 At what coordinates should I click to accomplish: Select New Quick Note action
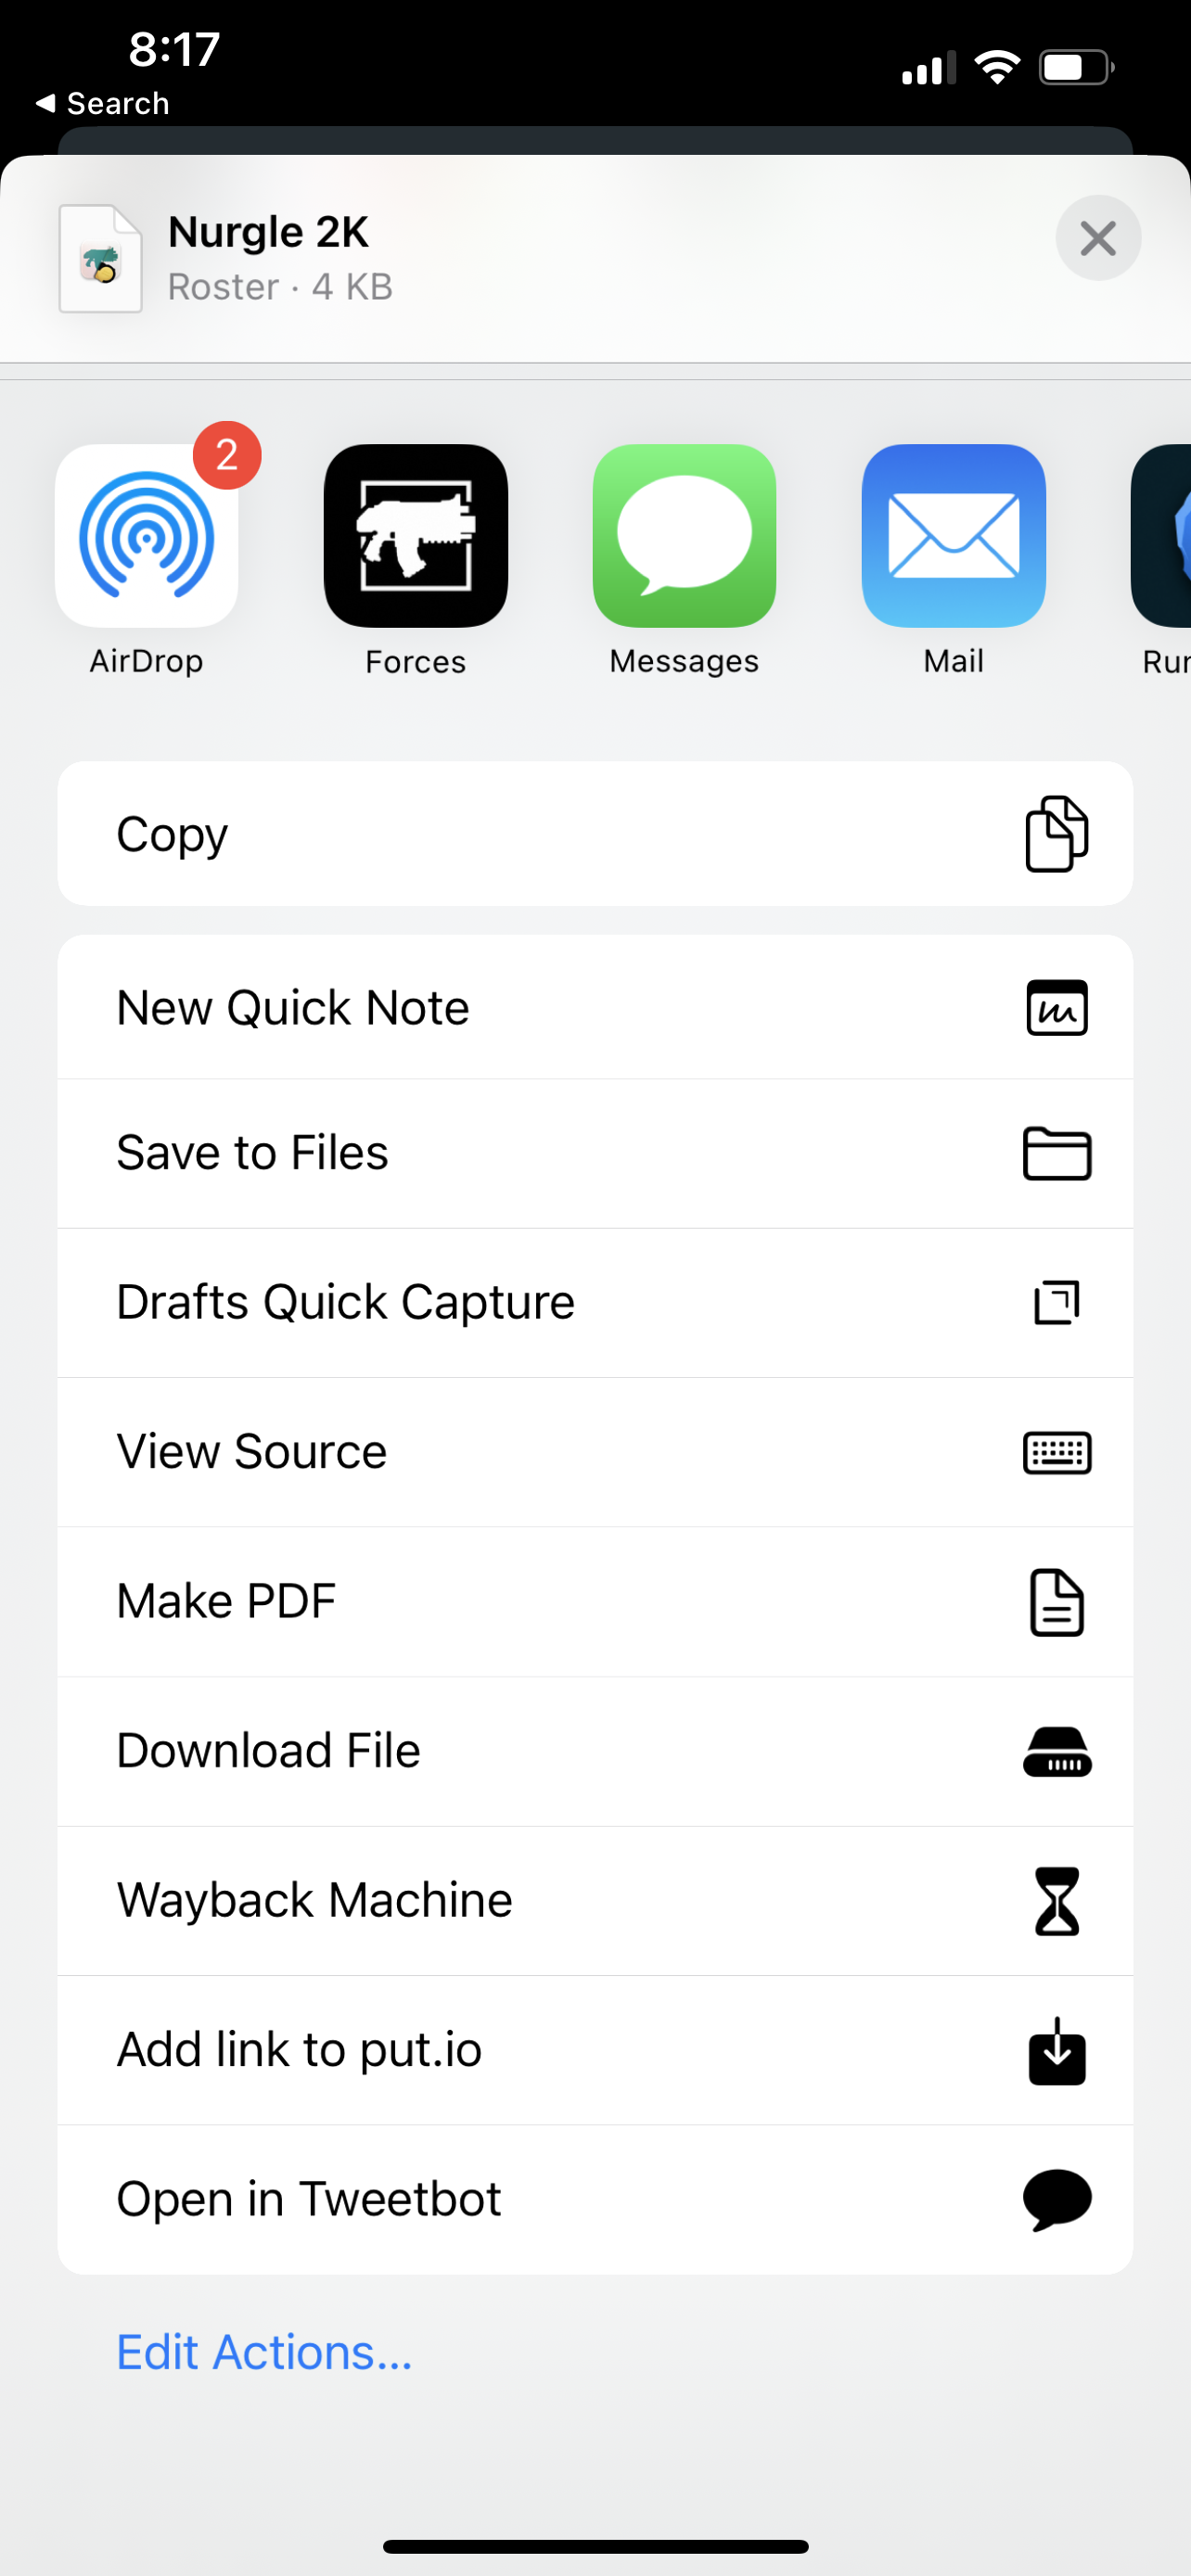(595, 1007)
